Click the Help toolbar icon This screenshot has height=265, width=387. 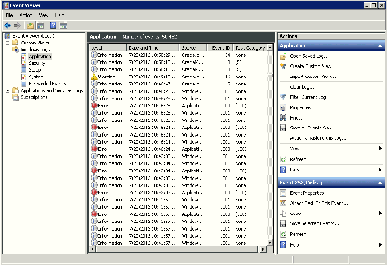click(x=53, y=26)
